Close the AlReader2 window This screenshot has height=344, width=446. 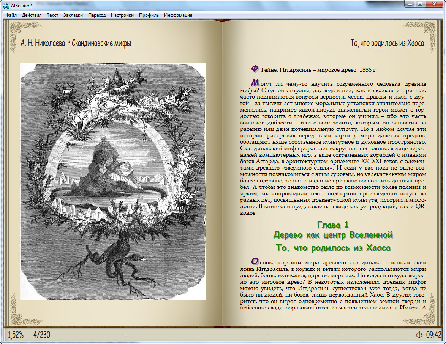point(434,4)
